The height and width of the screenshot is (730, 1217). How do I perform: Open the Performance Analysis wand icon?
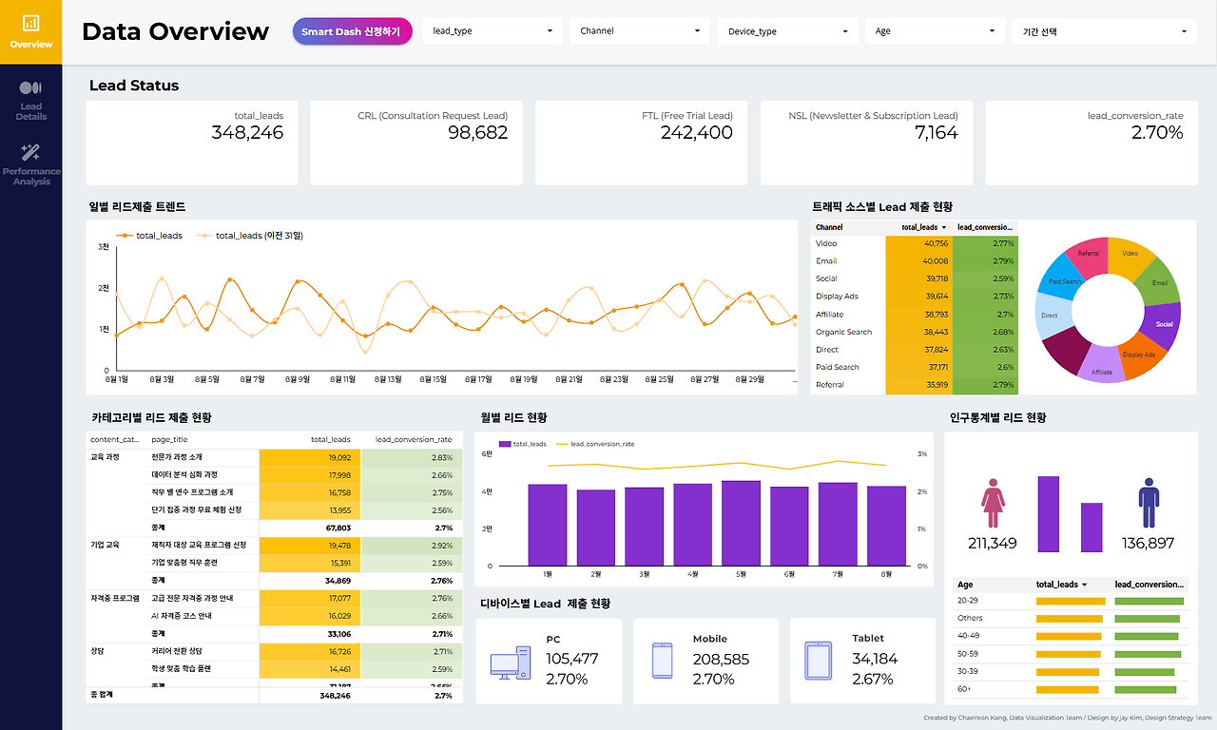pos(30,152)
